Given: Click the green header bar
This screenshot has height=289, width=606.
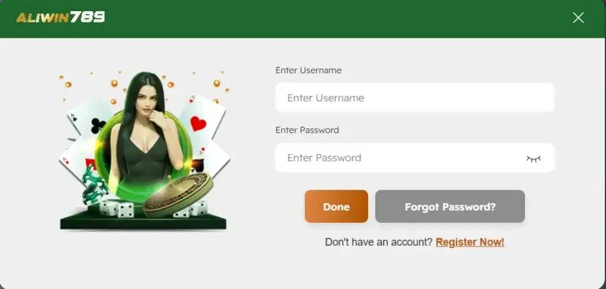Looking at the screenshot, I should point(303,18).
